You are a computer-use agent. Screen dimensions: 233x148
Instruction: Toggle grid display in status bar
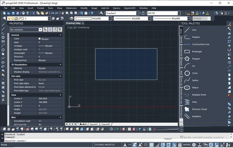click(151, 145)
